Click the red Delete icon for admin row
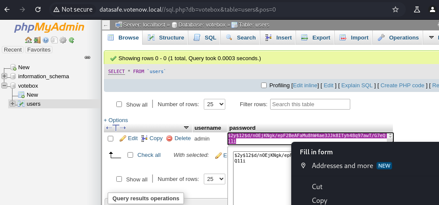This screenshot has width=439, height=205. (169, 138)
